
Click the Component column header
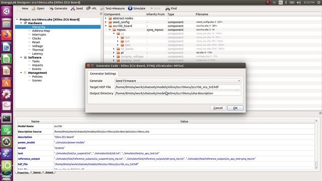(x=112, y=14)
